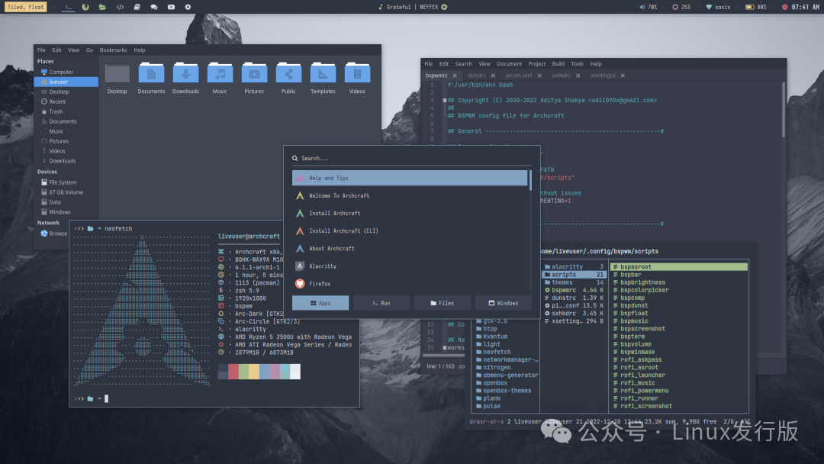Open the Document menu in Geany

coord(508,63)
